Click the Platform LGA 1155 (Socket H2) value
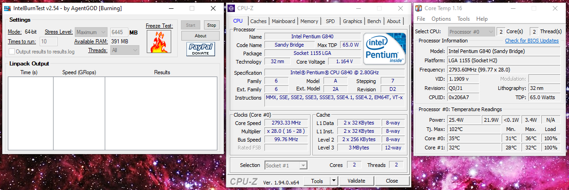The height and width of the screenshot is (190, 569). click(x=503, y=60)
